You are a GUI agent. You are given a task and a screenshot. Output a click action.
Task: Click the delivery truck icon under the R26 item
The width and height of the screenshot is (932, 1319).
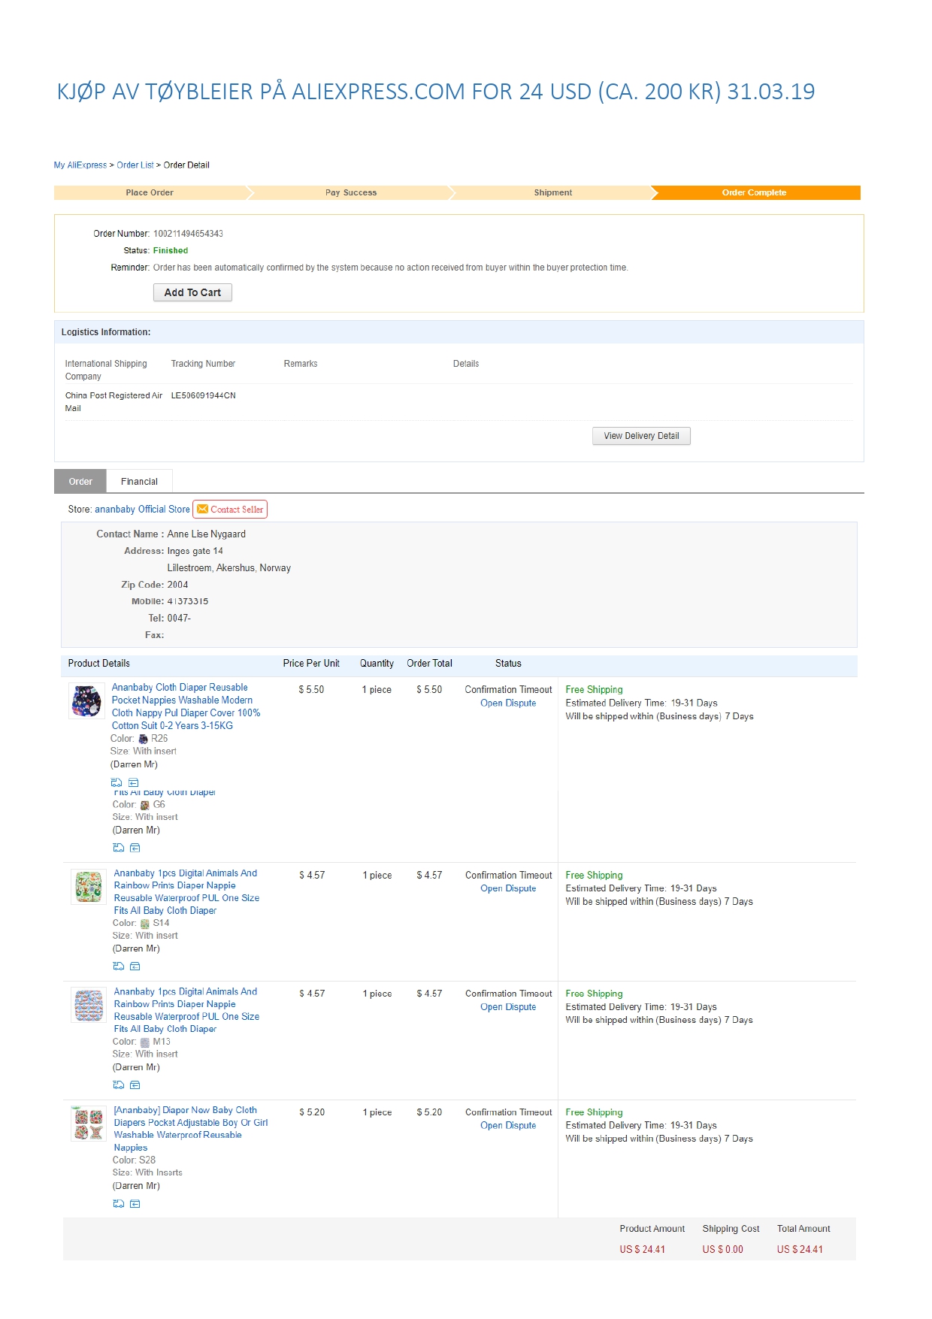click(116, 782)
